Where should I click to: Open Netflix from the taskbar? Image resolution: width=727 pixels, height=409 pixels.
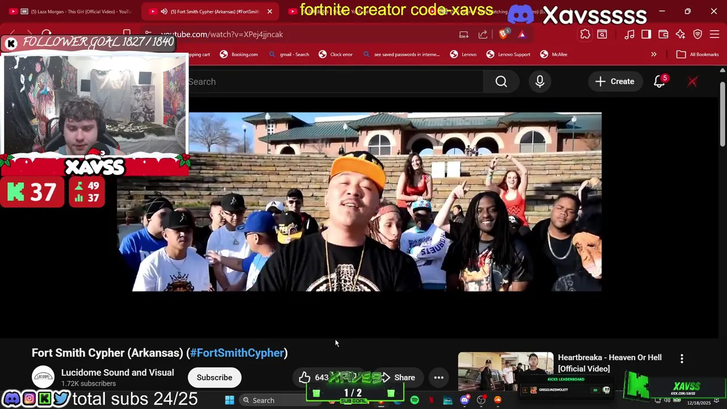431,400
